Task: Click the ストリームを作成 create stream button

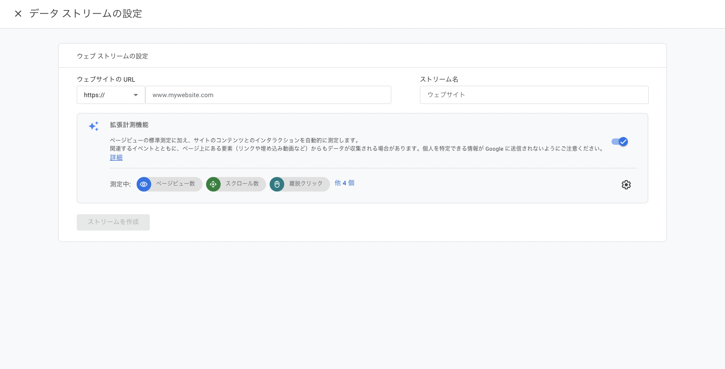Action: click(x=113, y=222)
